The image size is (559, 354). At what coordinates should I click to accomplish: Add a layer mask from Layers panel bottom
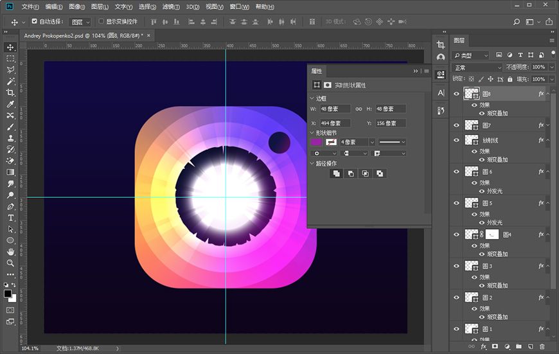point(495,346)
